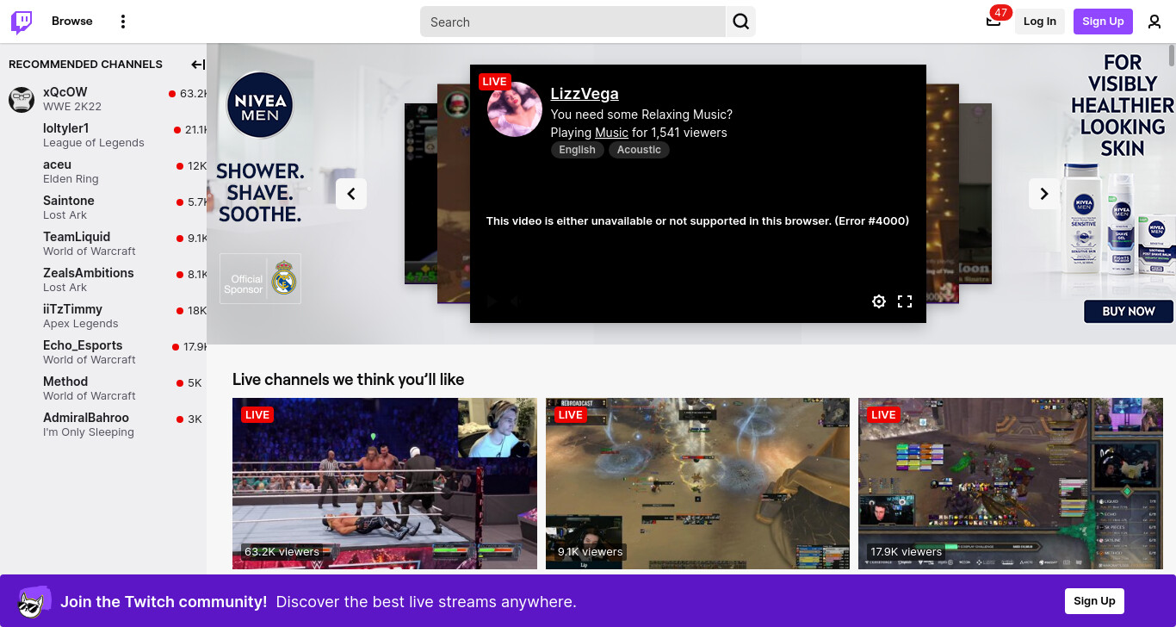1176x627 pixels.
Task: Click the English tag
Action: 577,150
